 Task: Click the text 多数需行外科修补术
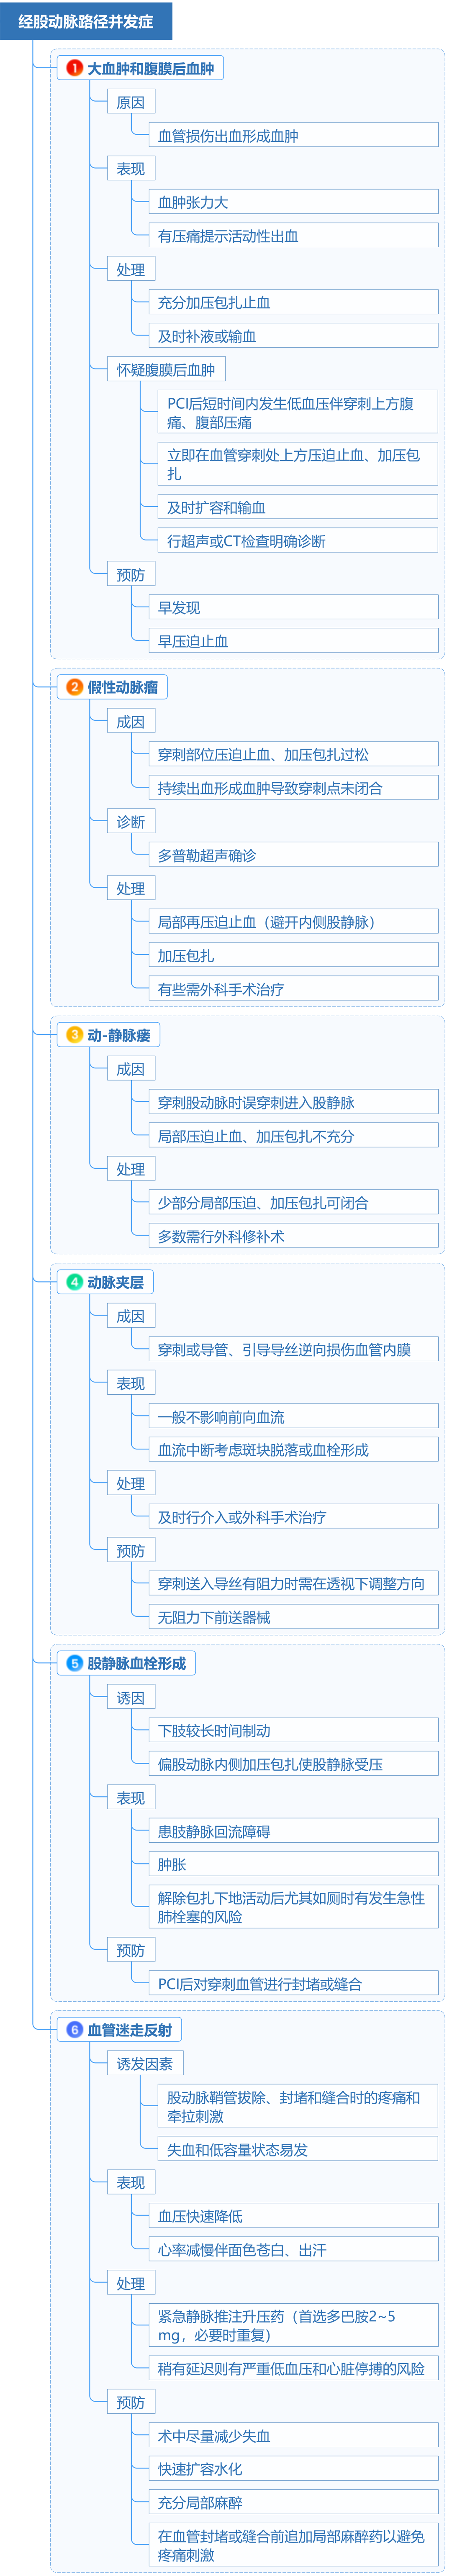(221, 1236)
